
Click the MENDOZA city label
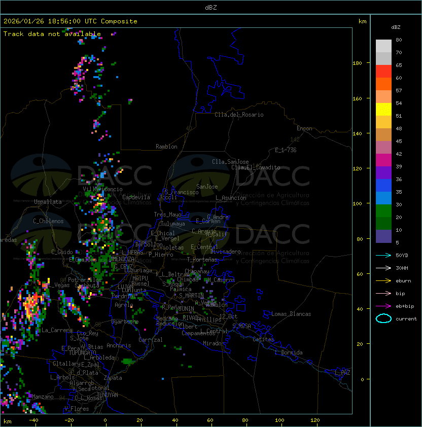123,259
